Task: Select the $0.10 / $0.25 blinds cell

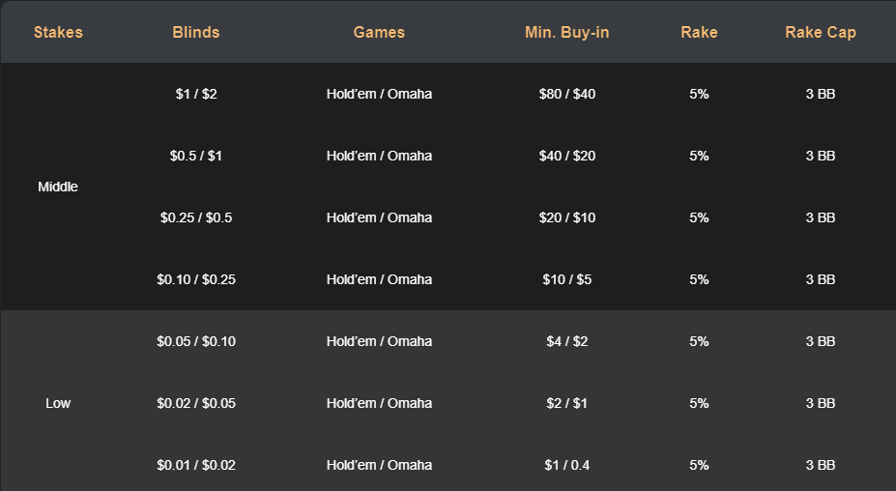Action: tap(196, 279)
